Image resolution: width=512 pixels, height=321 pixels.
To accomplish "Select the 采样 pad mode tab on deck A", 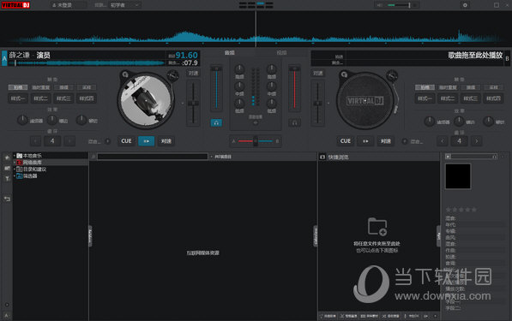I will pyautogui.click(x=87, y=87).
